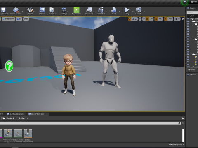The width and height of the screenshot is (198, 148).
Task: Expand the arrow after Brother in breadcrumb
Action: [x=28, y=118]
